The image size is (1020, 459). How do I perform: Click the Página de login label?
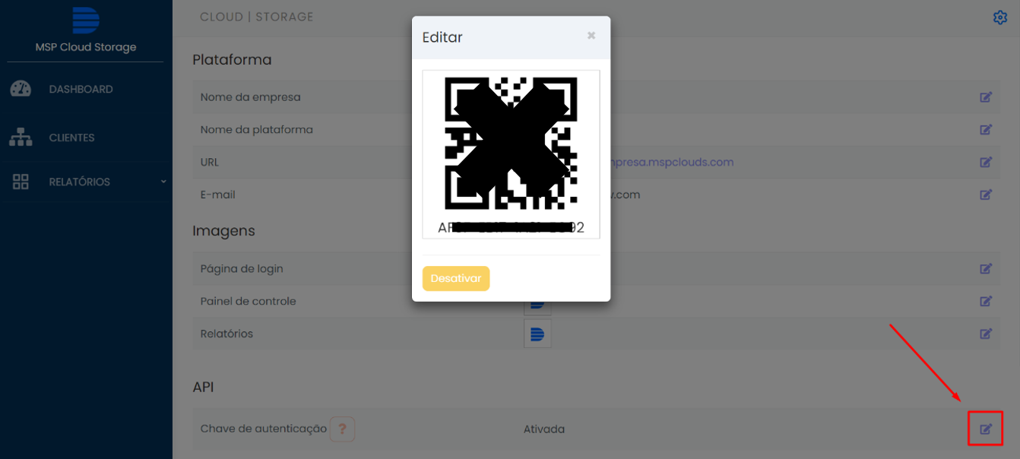(242, 269)
